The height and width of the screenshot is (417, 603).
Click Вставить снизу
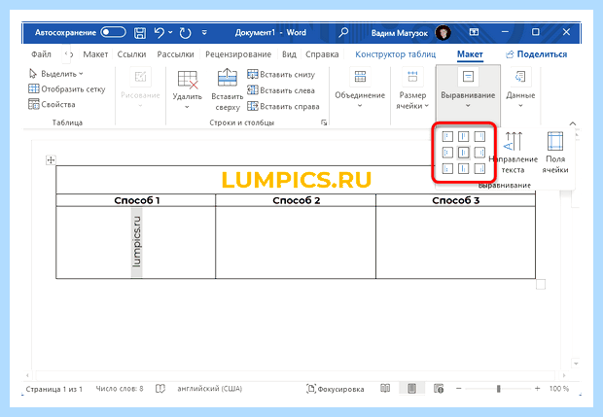(281, 74)
